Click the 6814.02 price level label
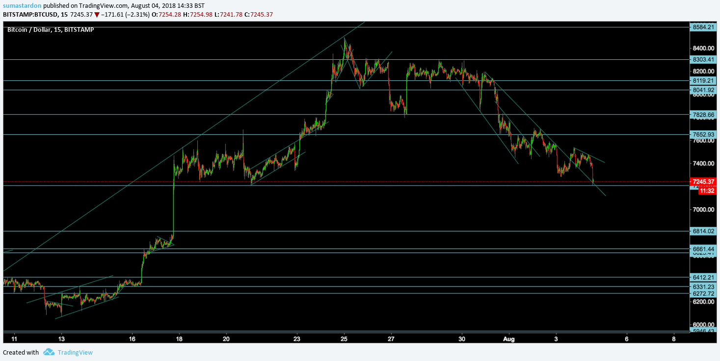Viewport: 720px width, 361px height. coord(703,231)
